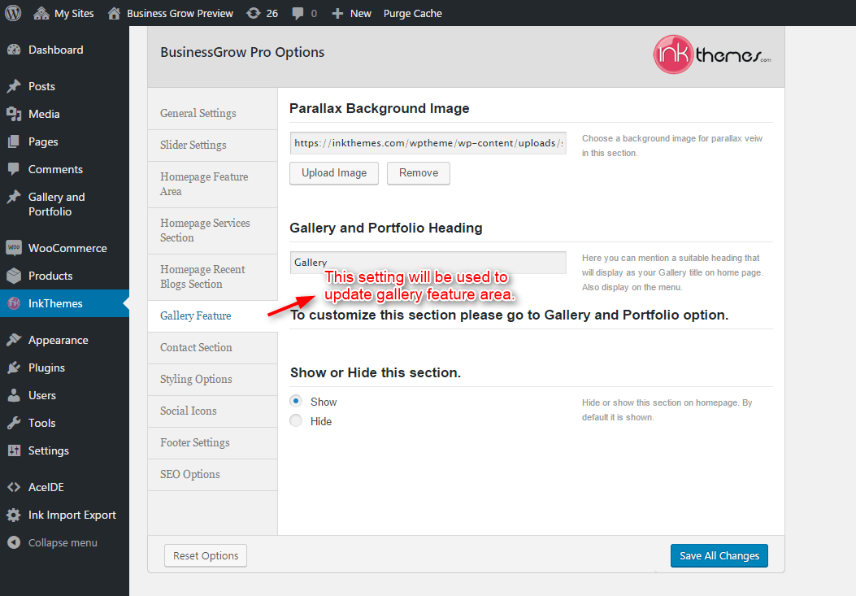Click the AceIDE code brackets icon
The width and height of the screenshot is (856, 596).
tap(14, 487)
